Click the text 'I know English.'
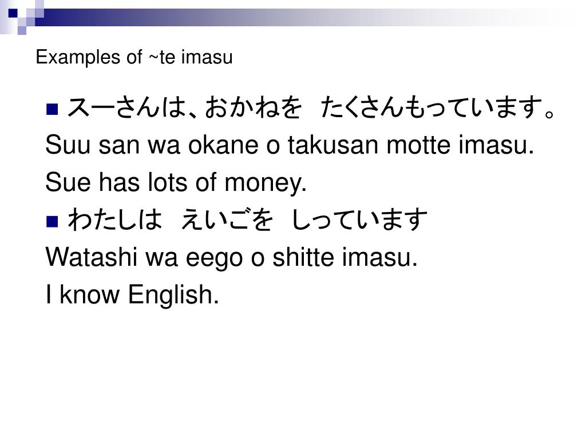 pos(132,295)
